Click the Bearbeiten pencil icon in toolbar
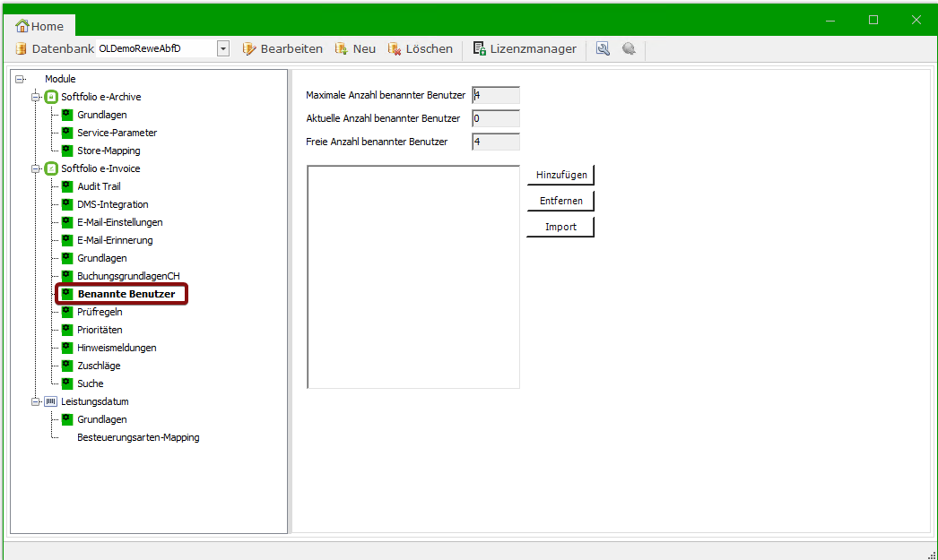The width and height of the screenshot is (938, 560). pyautogui.click(x=249, y=48)
